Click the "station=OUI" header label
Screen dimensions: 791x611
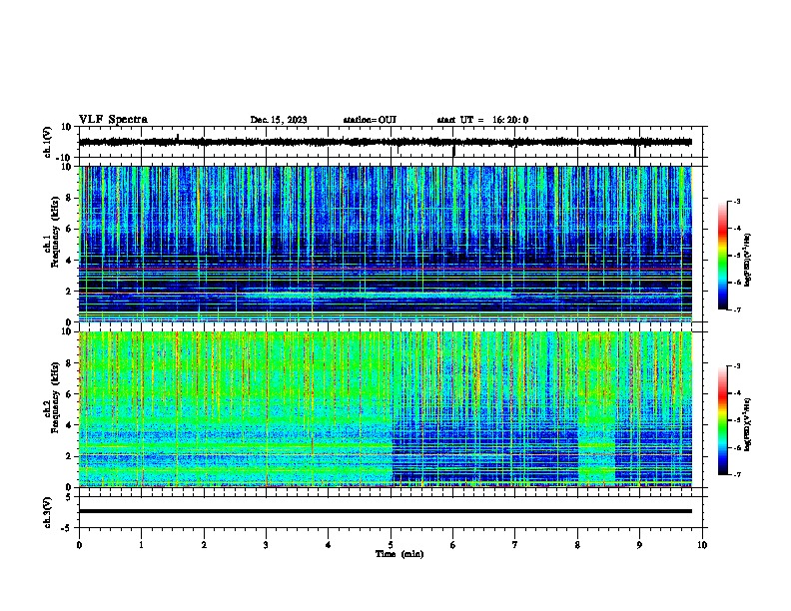[x=370, y=120]
